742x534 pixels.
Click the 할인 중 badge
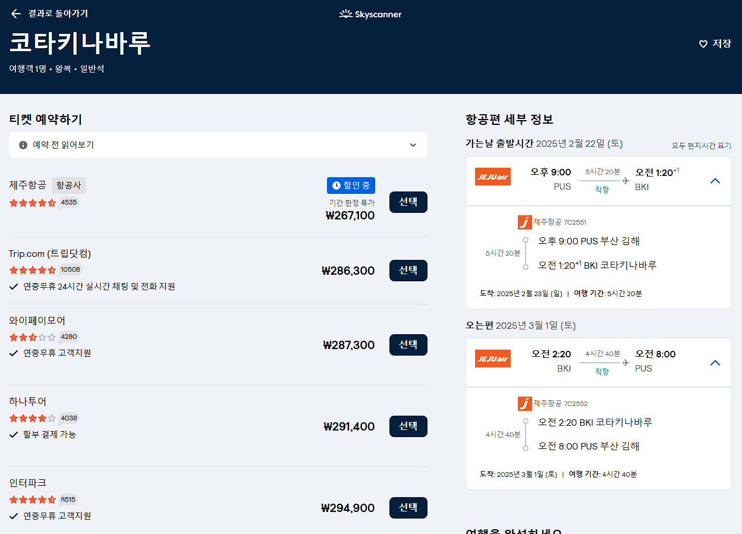tap(351, 186)
